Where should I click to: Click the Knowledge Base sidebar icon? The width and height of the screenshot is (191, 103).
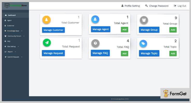click(5, 31)
